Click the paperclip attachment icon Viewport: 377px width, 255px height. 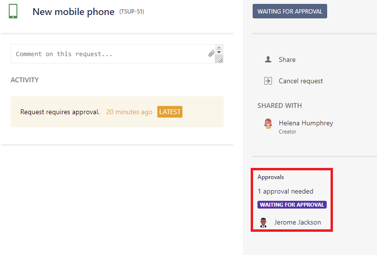click(211, 54)
